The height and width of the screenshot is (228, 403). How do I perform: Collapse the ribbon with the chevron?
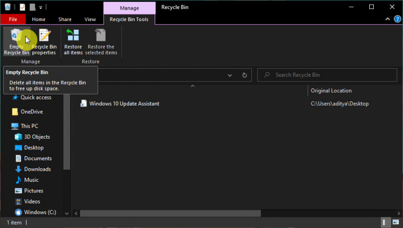click(x=387, y=19)
